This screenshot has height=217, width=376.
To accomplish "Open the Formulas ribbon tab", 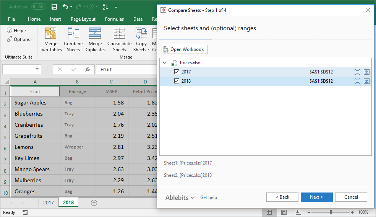I will coord(114,19).
